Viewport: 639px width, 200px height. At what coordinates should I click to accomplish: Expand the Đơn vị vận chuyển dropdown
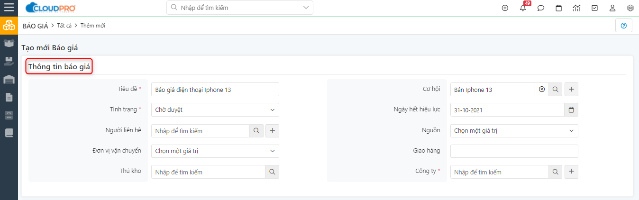pyautogui.click(x=215, y=151)
